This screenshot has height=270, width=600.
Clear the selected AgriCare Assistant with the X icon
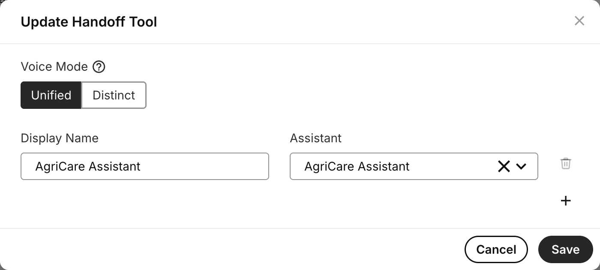504,166
